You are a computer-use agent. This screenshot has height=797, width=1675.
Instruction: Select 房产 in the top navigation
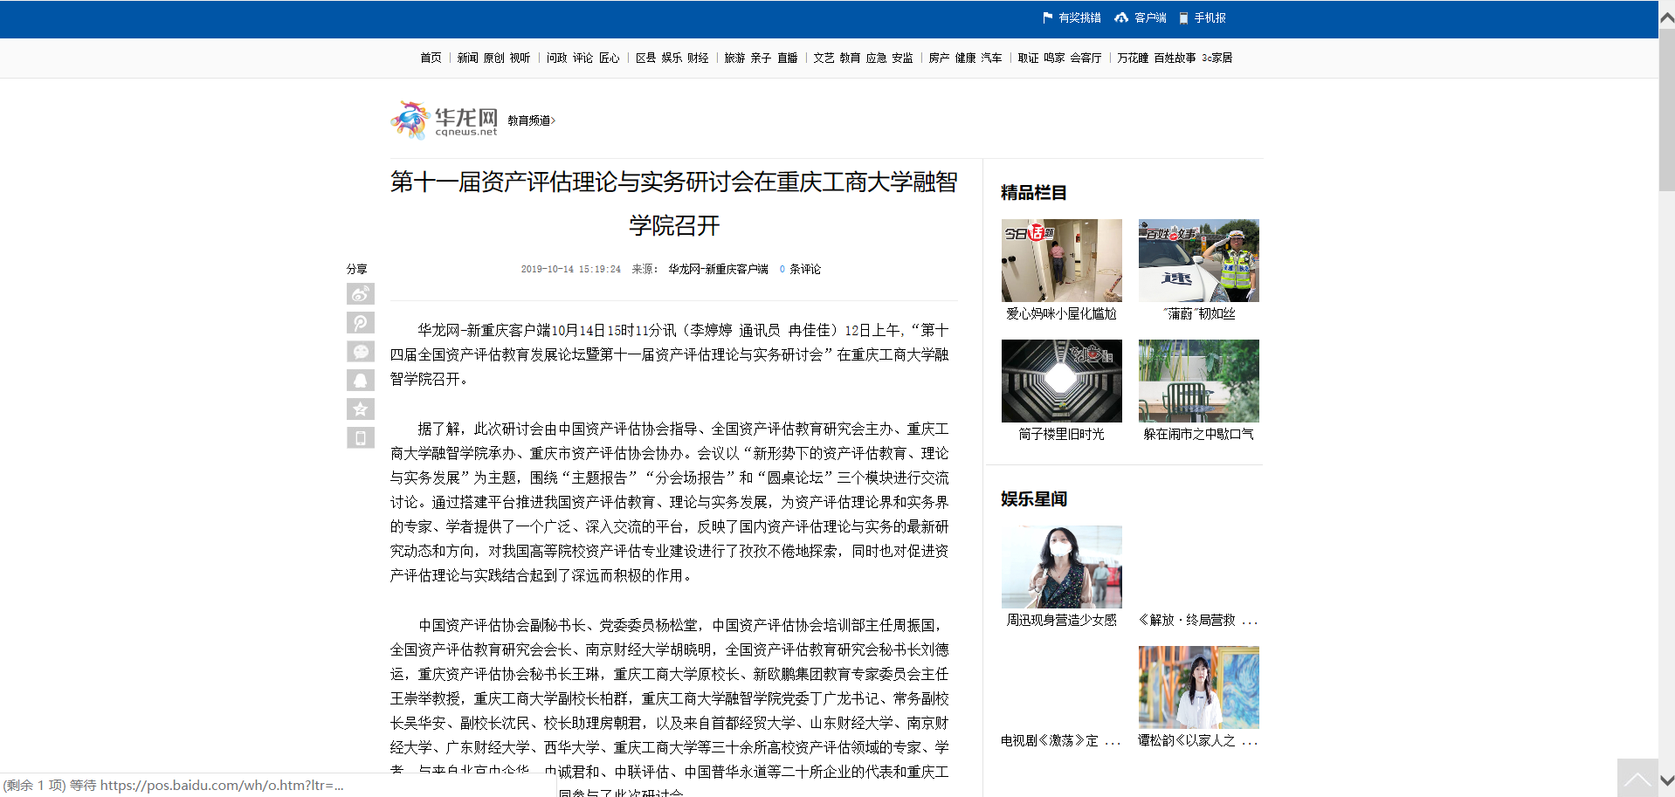(x=939, y=58)
